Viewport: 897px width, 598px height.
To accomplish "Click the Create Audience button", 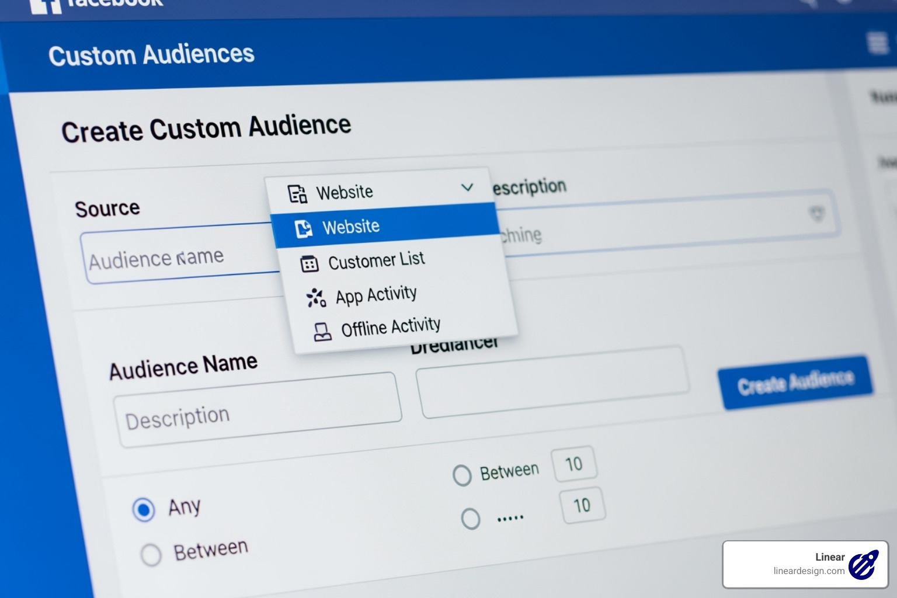I will pos(795,381).
